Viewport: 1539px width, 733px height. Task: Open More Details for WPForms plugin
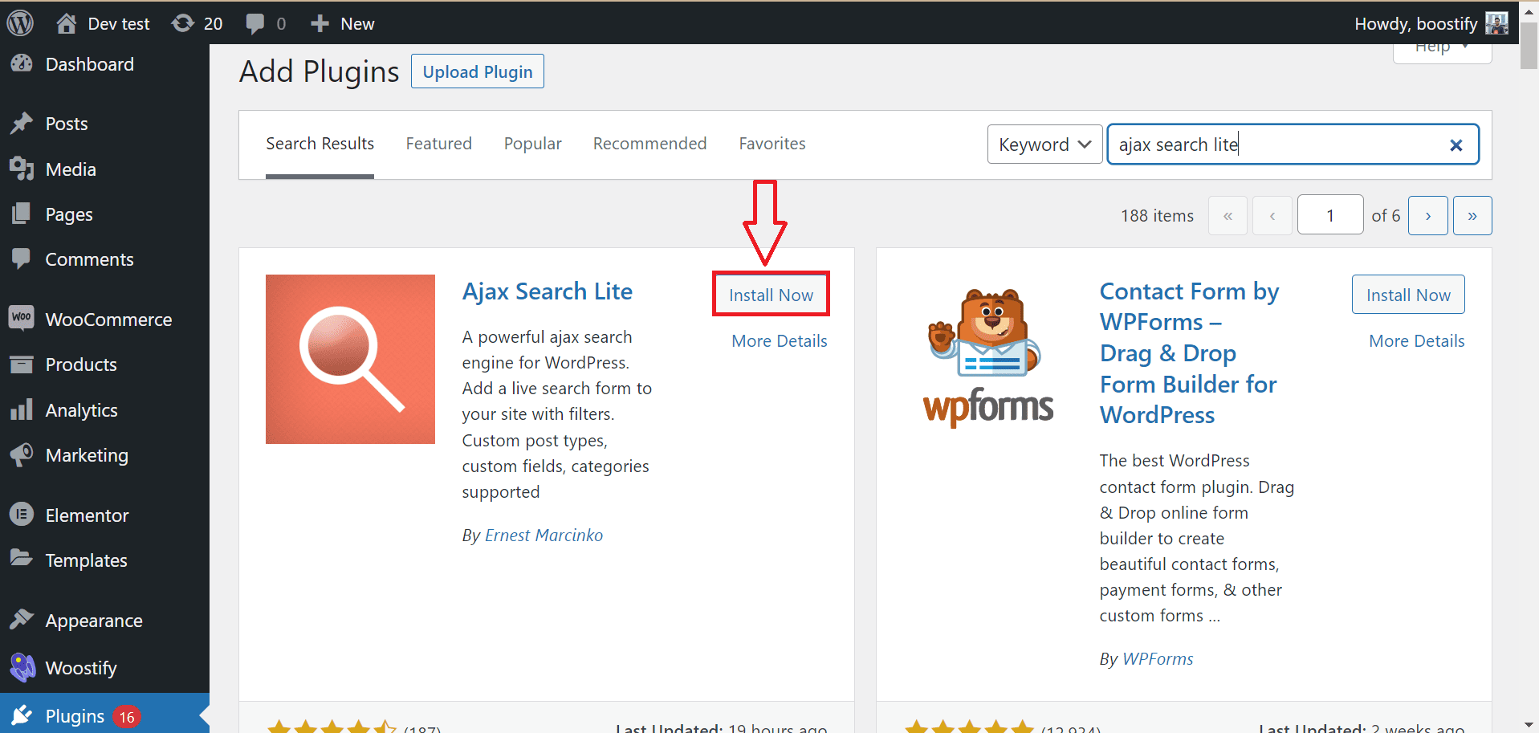tap(1416, 341)
